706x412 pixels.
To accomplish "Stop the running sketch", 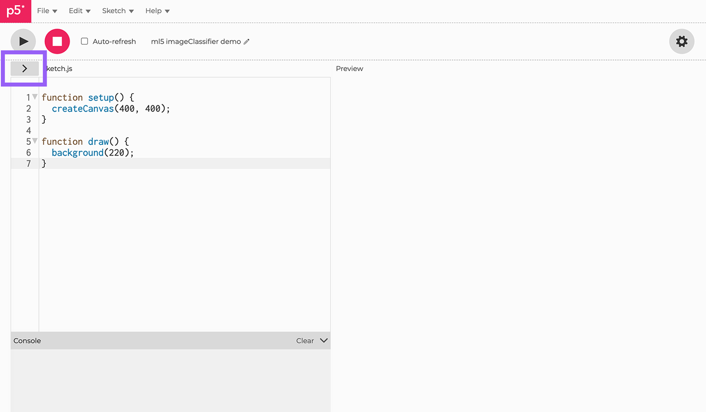I will tap(57, 41).
